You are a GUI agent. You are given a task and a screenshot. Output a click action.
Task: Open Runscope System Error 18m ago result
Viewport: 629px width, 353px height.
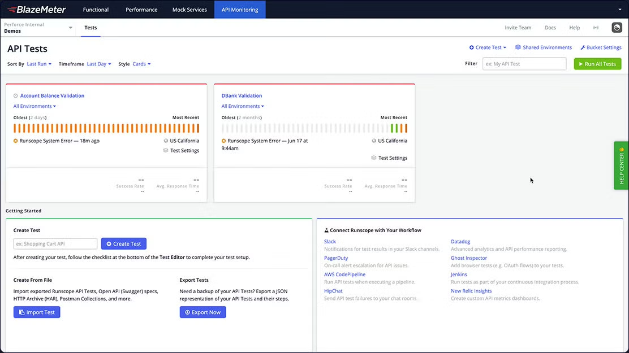tap(59, 141)
